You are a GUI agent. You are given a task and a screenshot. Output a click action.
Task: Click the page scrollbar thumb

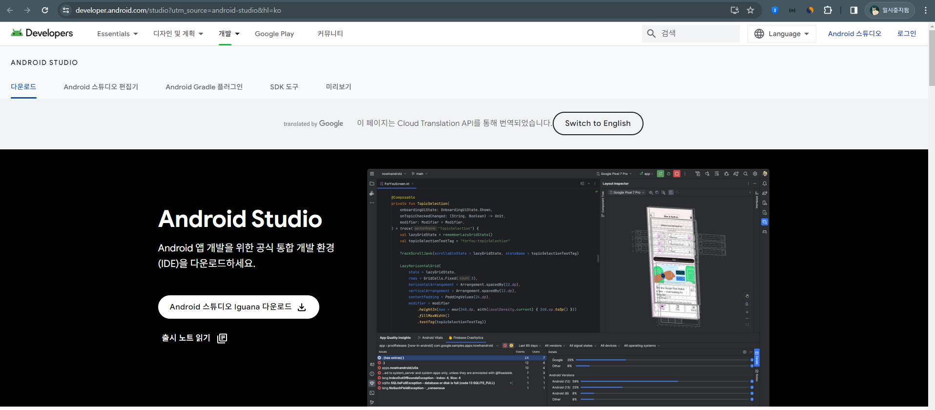point(932,59)
